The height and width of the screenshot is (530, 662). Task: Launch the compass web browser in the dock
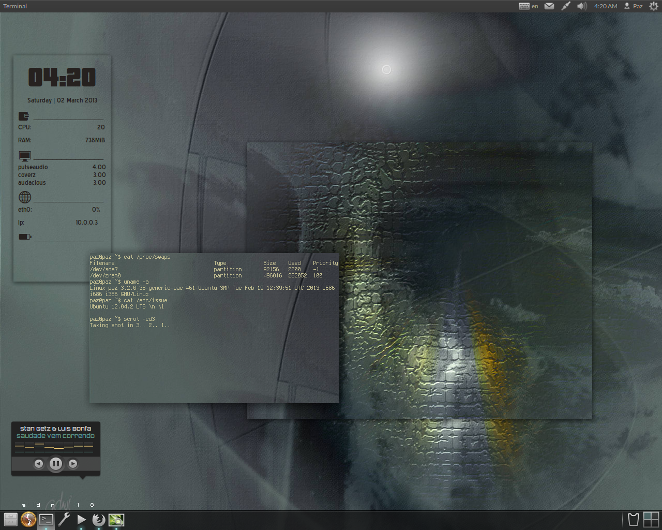point(28,520)
